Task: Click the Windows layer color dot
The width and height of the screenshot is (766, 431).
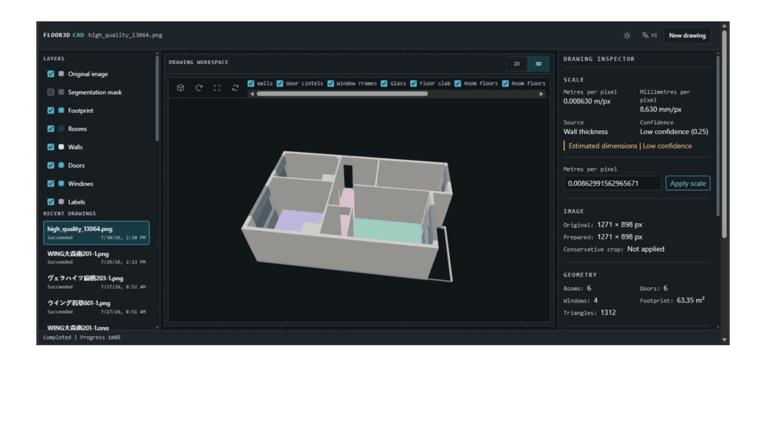Action: pos(61,184)
